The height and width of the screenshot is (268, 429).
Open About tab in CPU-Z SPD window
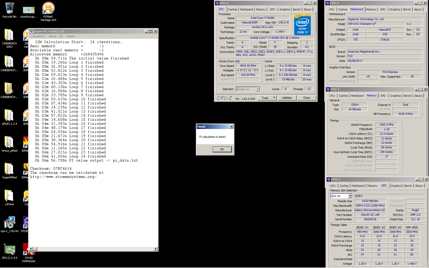[x=419, y=186]
